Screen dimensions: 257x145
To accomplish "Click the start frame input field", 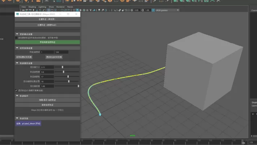I will pos(46,52).
